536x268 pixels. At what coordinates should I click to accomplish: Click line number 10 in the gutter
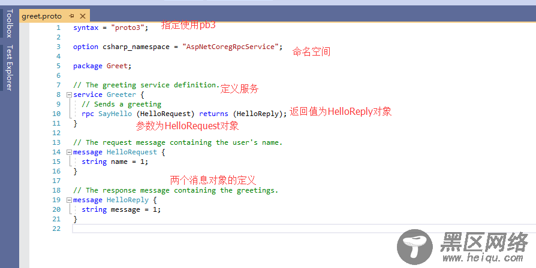pyautogui.click(x=56, y=114)
